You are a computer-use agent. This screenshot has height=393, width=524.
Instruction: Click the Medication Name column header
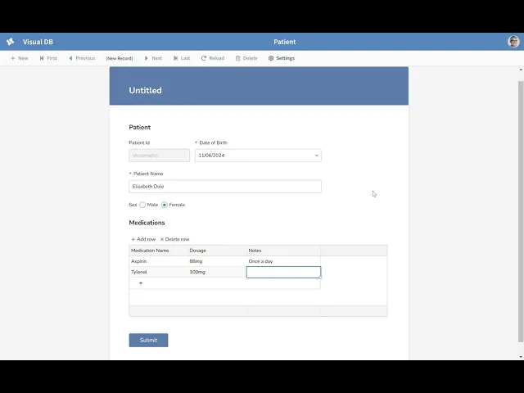click(x=158, y=251)
